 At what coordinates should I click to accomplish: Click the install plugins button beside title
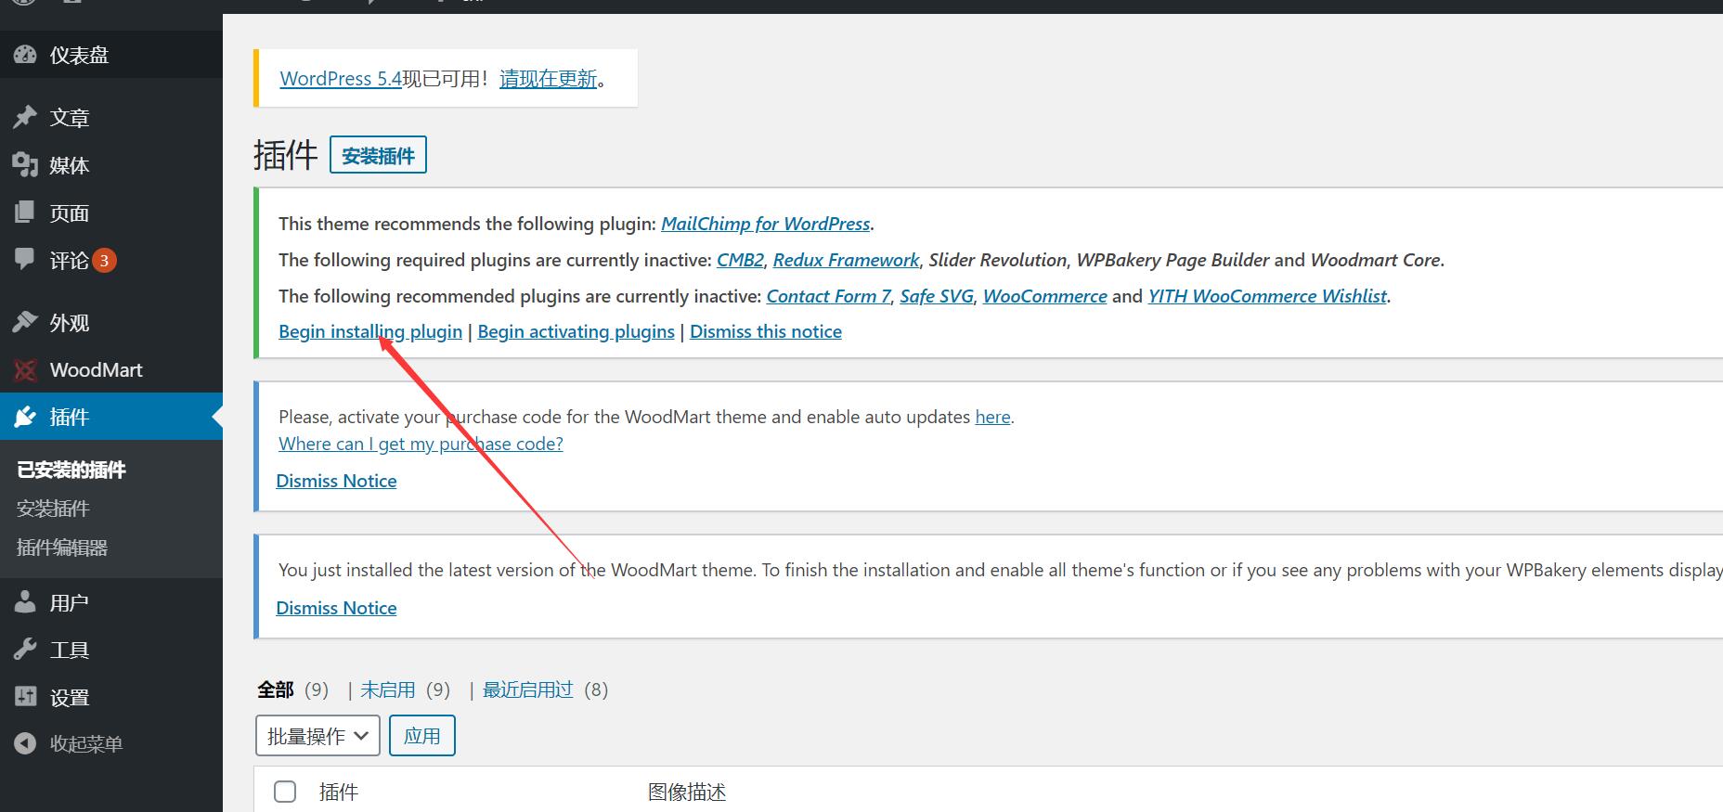[378, 156]
